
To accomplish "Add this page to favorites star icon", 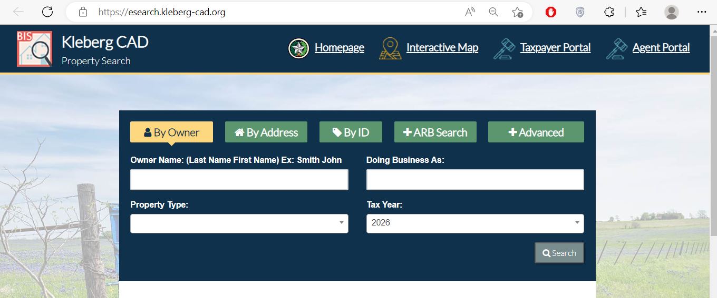I will pos(517,12).
